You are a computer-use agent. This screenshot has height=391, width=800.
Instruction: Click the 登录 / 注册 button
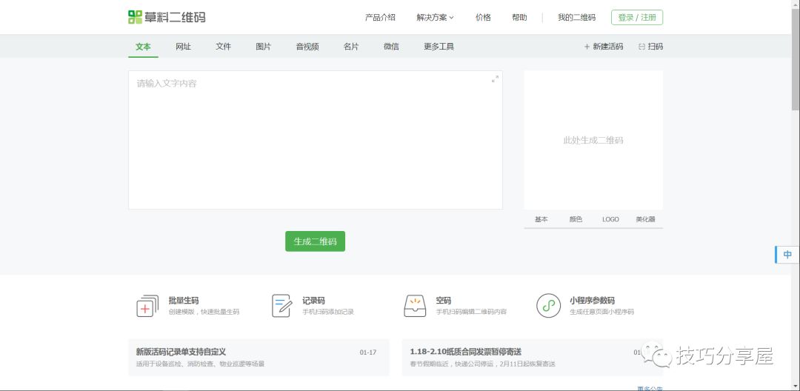pyautogui.click(x=637, y=17)
